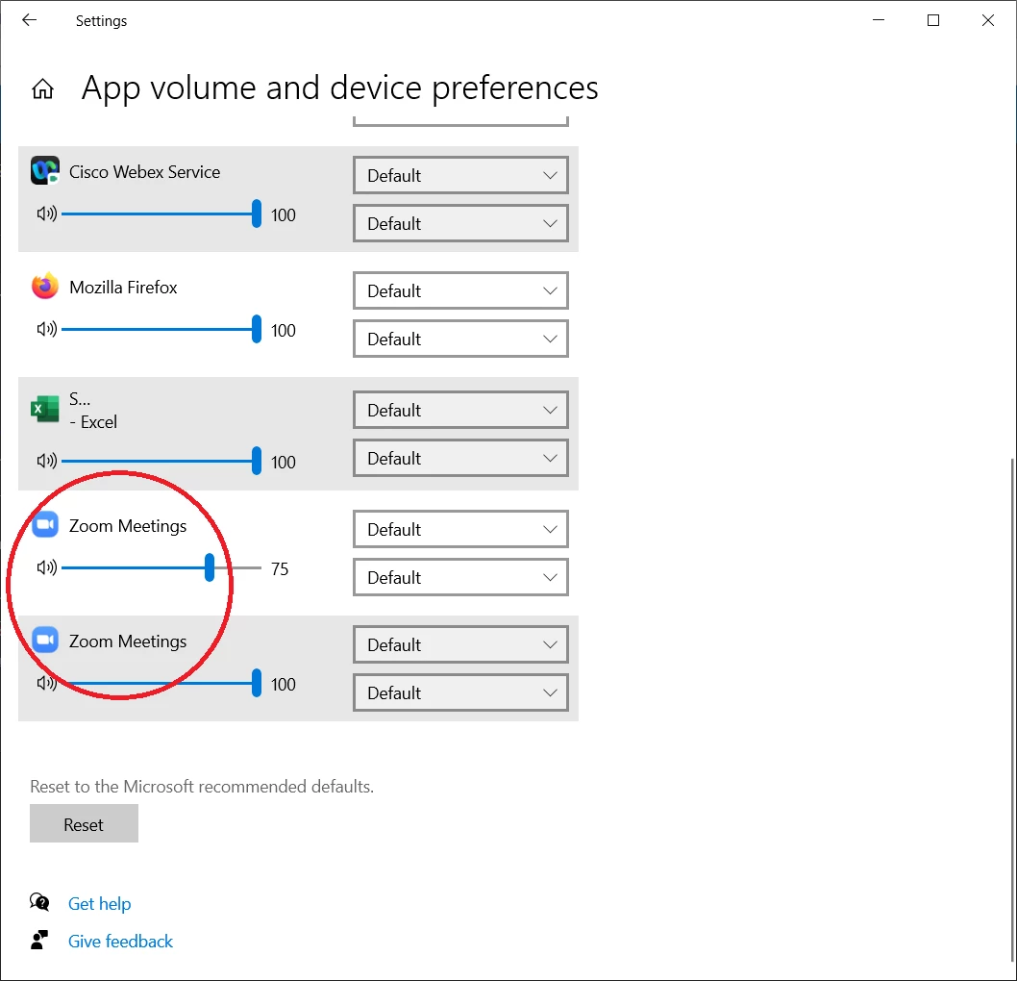Screen dimensions: 1017x981
Task: Click the Zoom icon in the volume 75 row
Action: point(45,524)
